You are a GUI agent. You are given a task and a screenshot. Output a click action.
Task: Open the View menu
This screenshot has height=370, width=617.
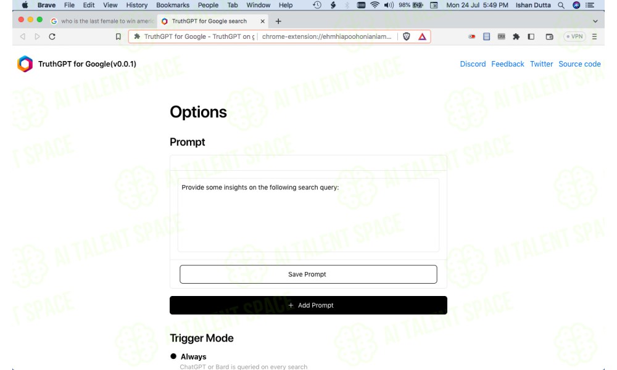(110, 5)
